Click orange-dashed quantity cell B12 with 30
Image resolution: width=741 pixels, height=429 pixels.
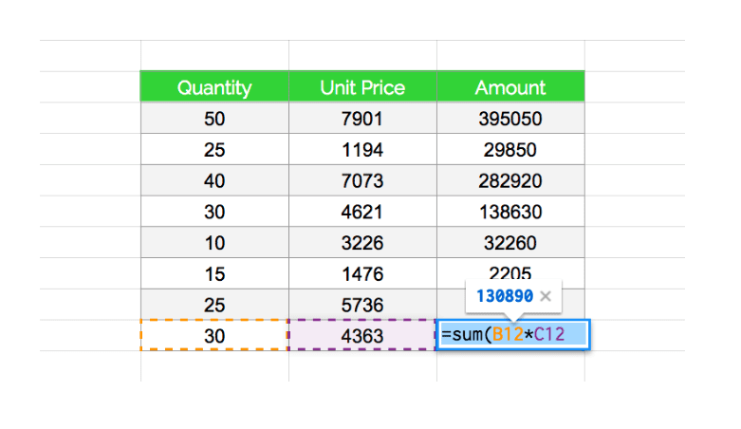coord(214,335)
